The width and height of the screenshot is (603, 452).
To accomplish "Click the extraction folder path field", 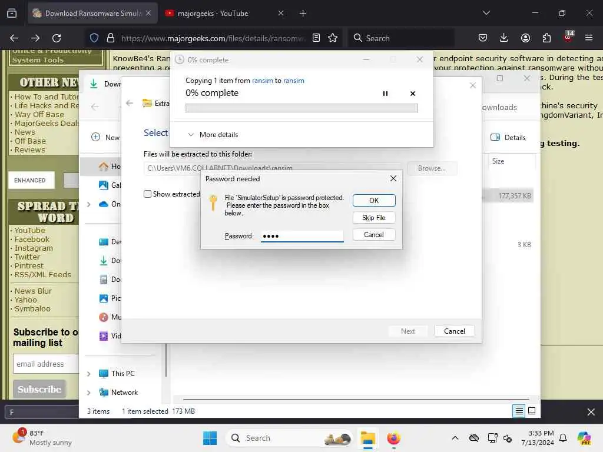I will click(x=273, y=168).
